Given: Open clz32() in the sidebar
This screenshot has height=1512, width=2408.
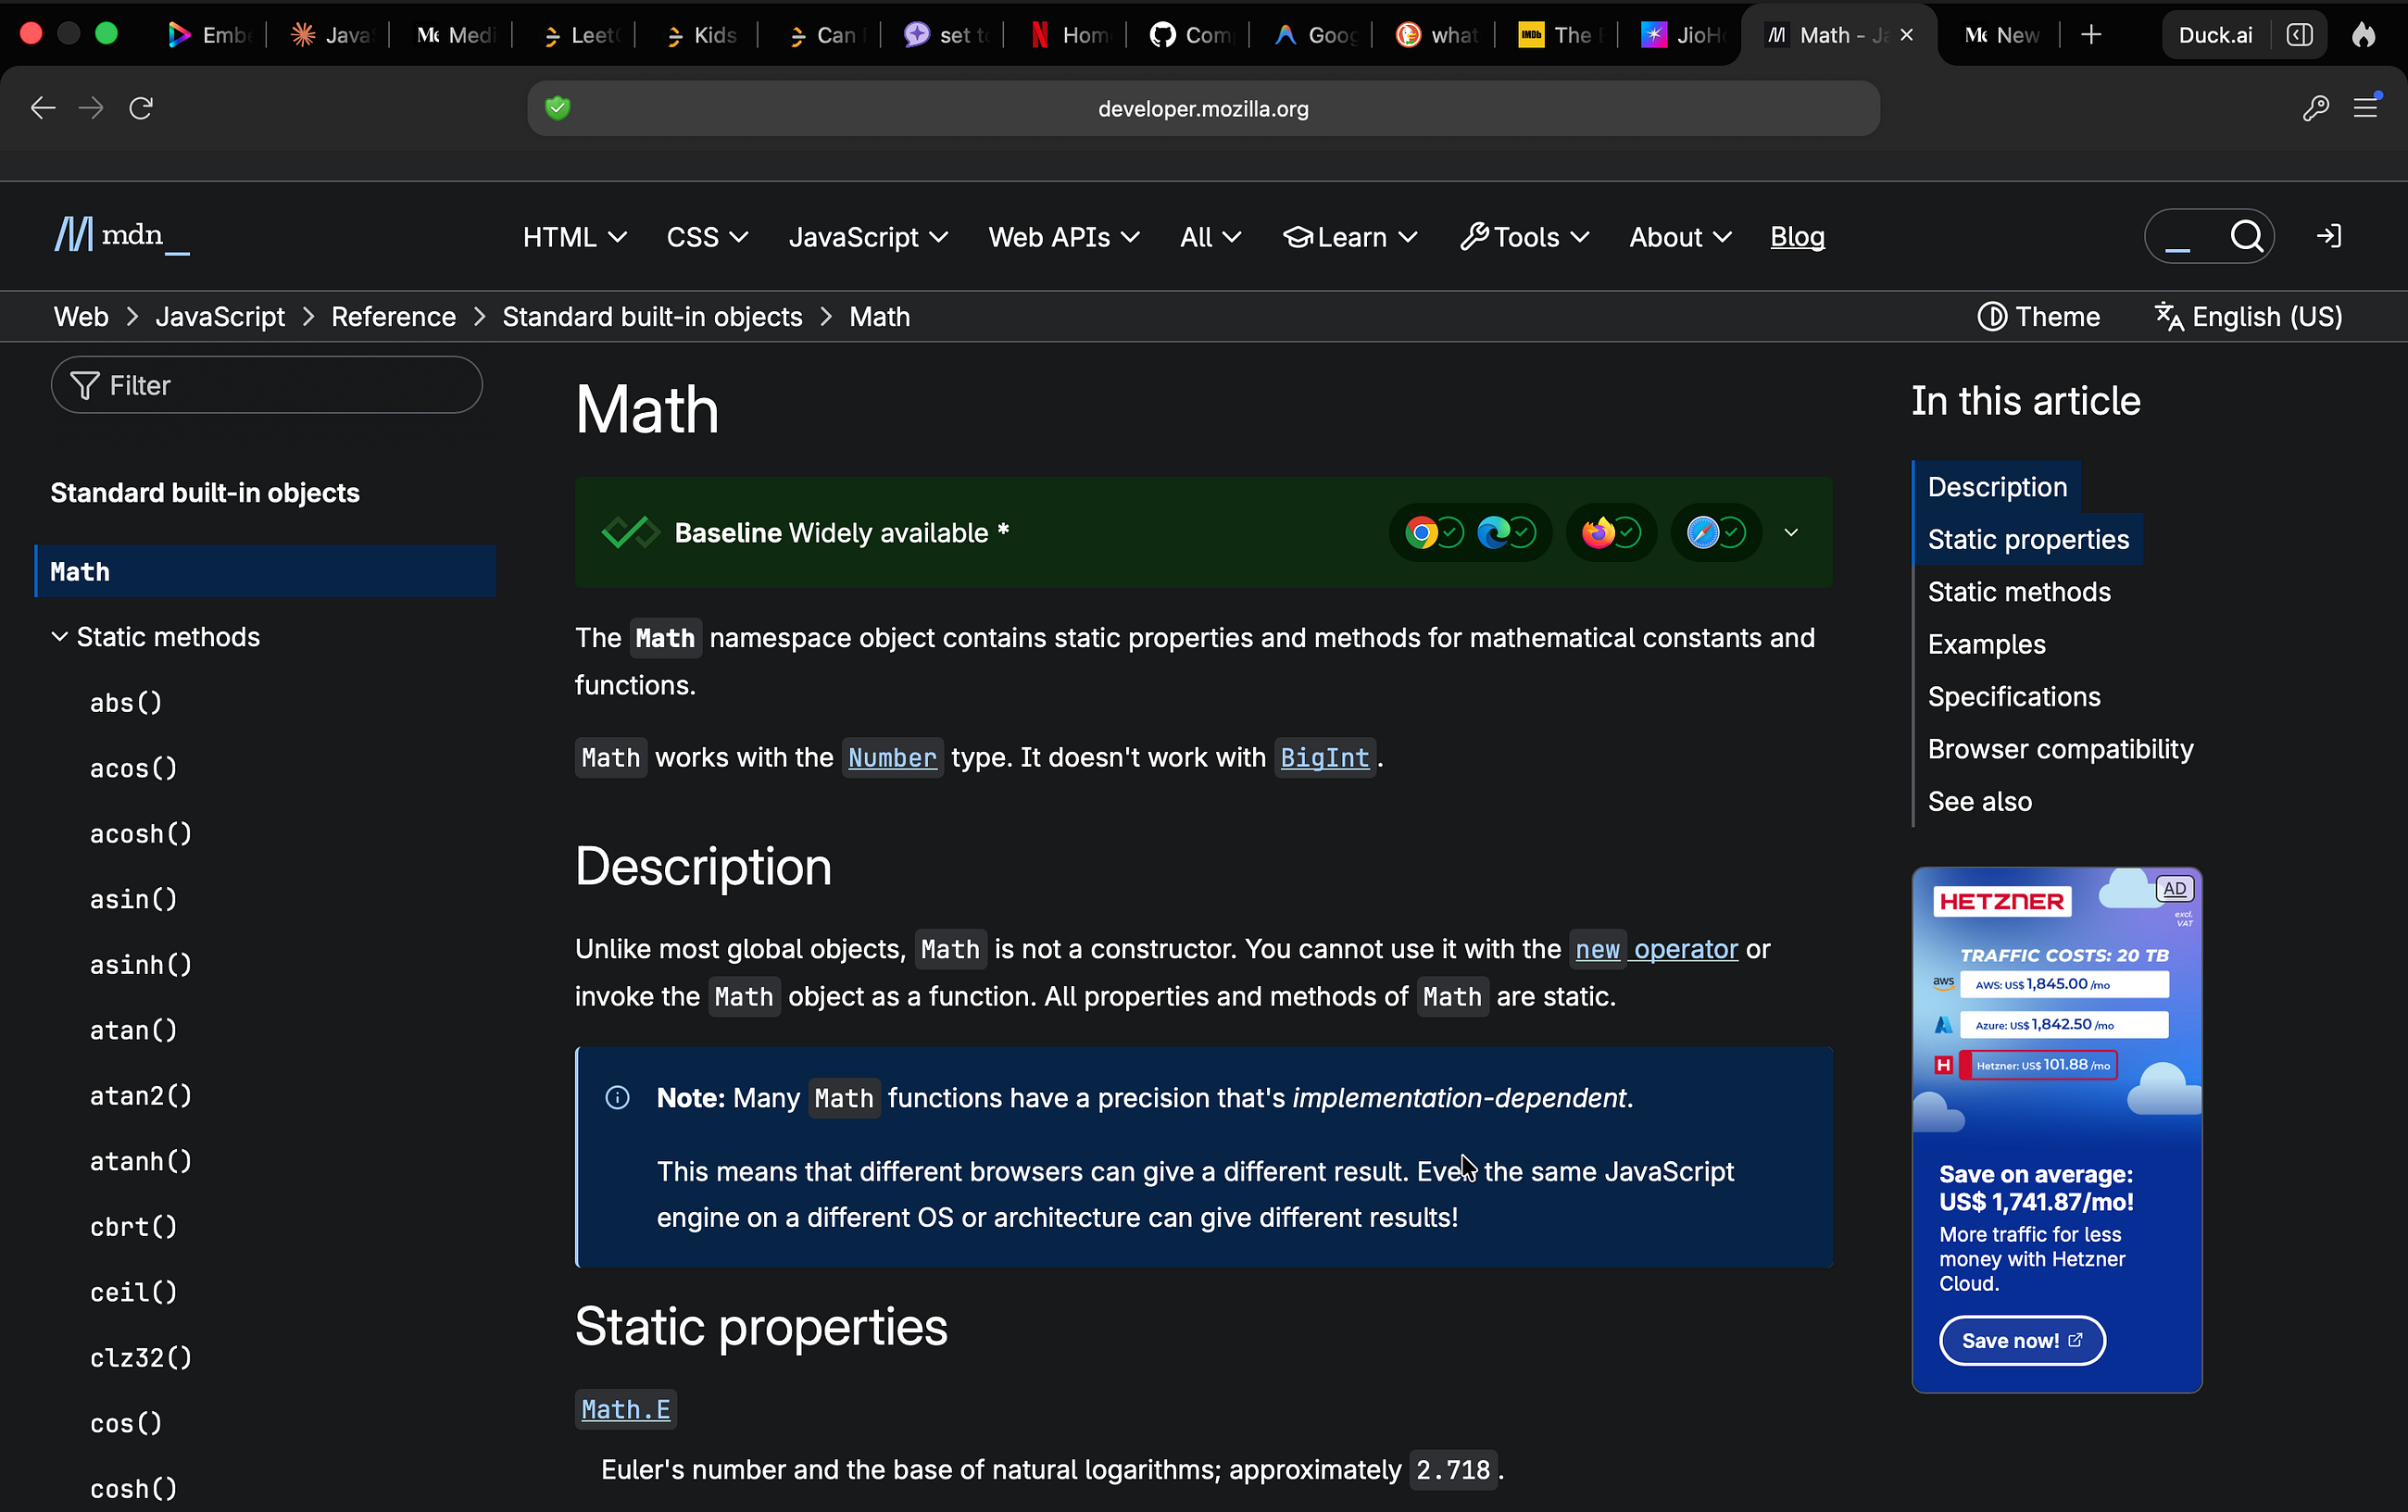Looking at the screenshot, I should point(141,1358).
